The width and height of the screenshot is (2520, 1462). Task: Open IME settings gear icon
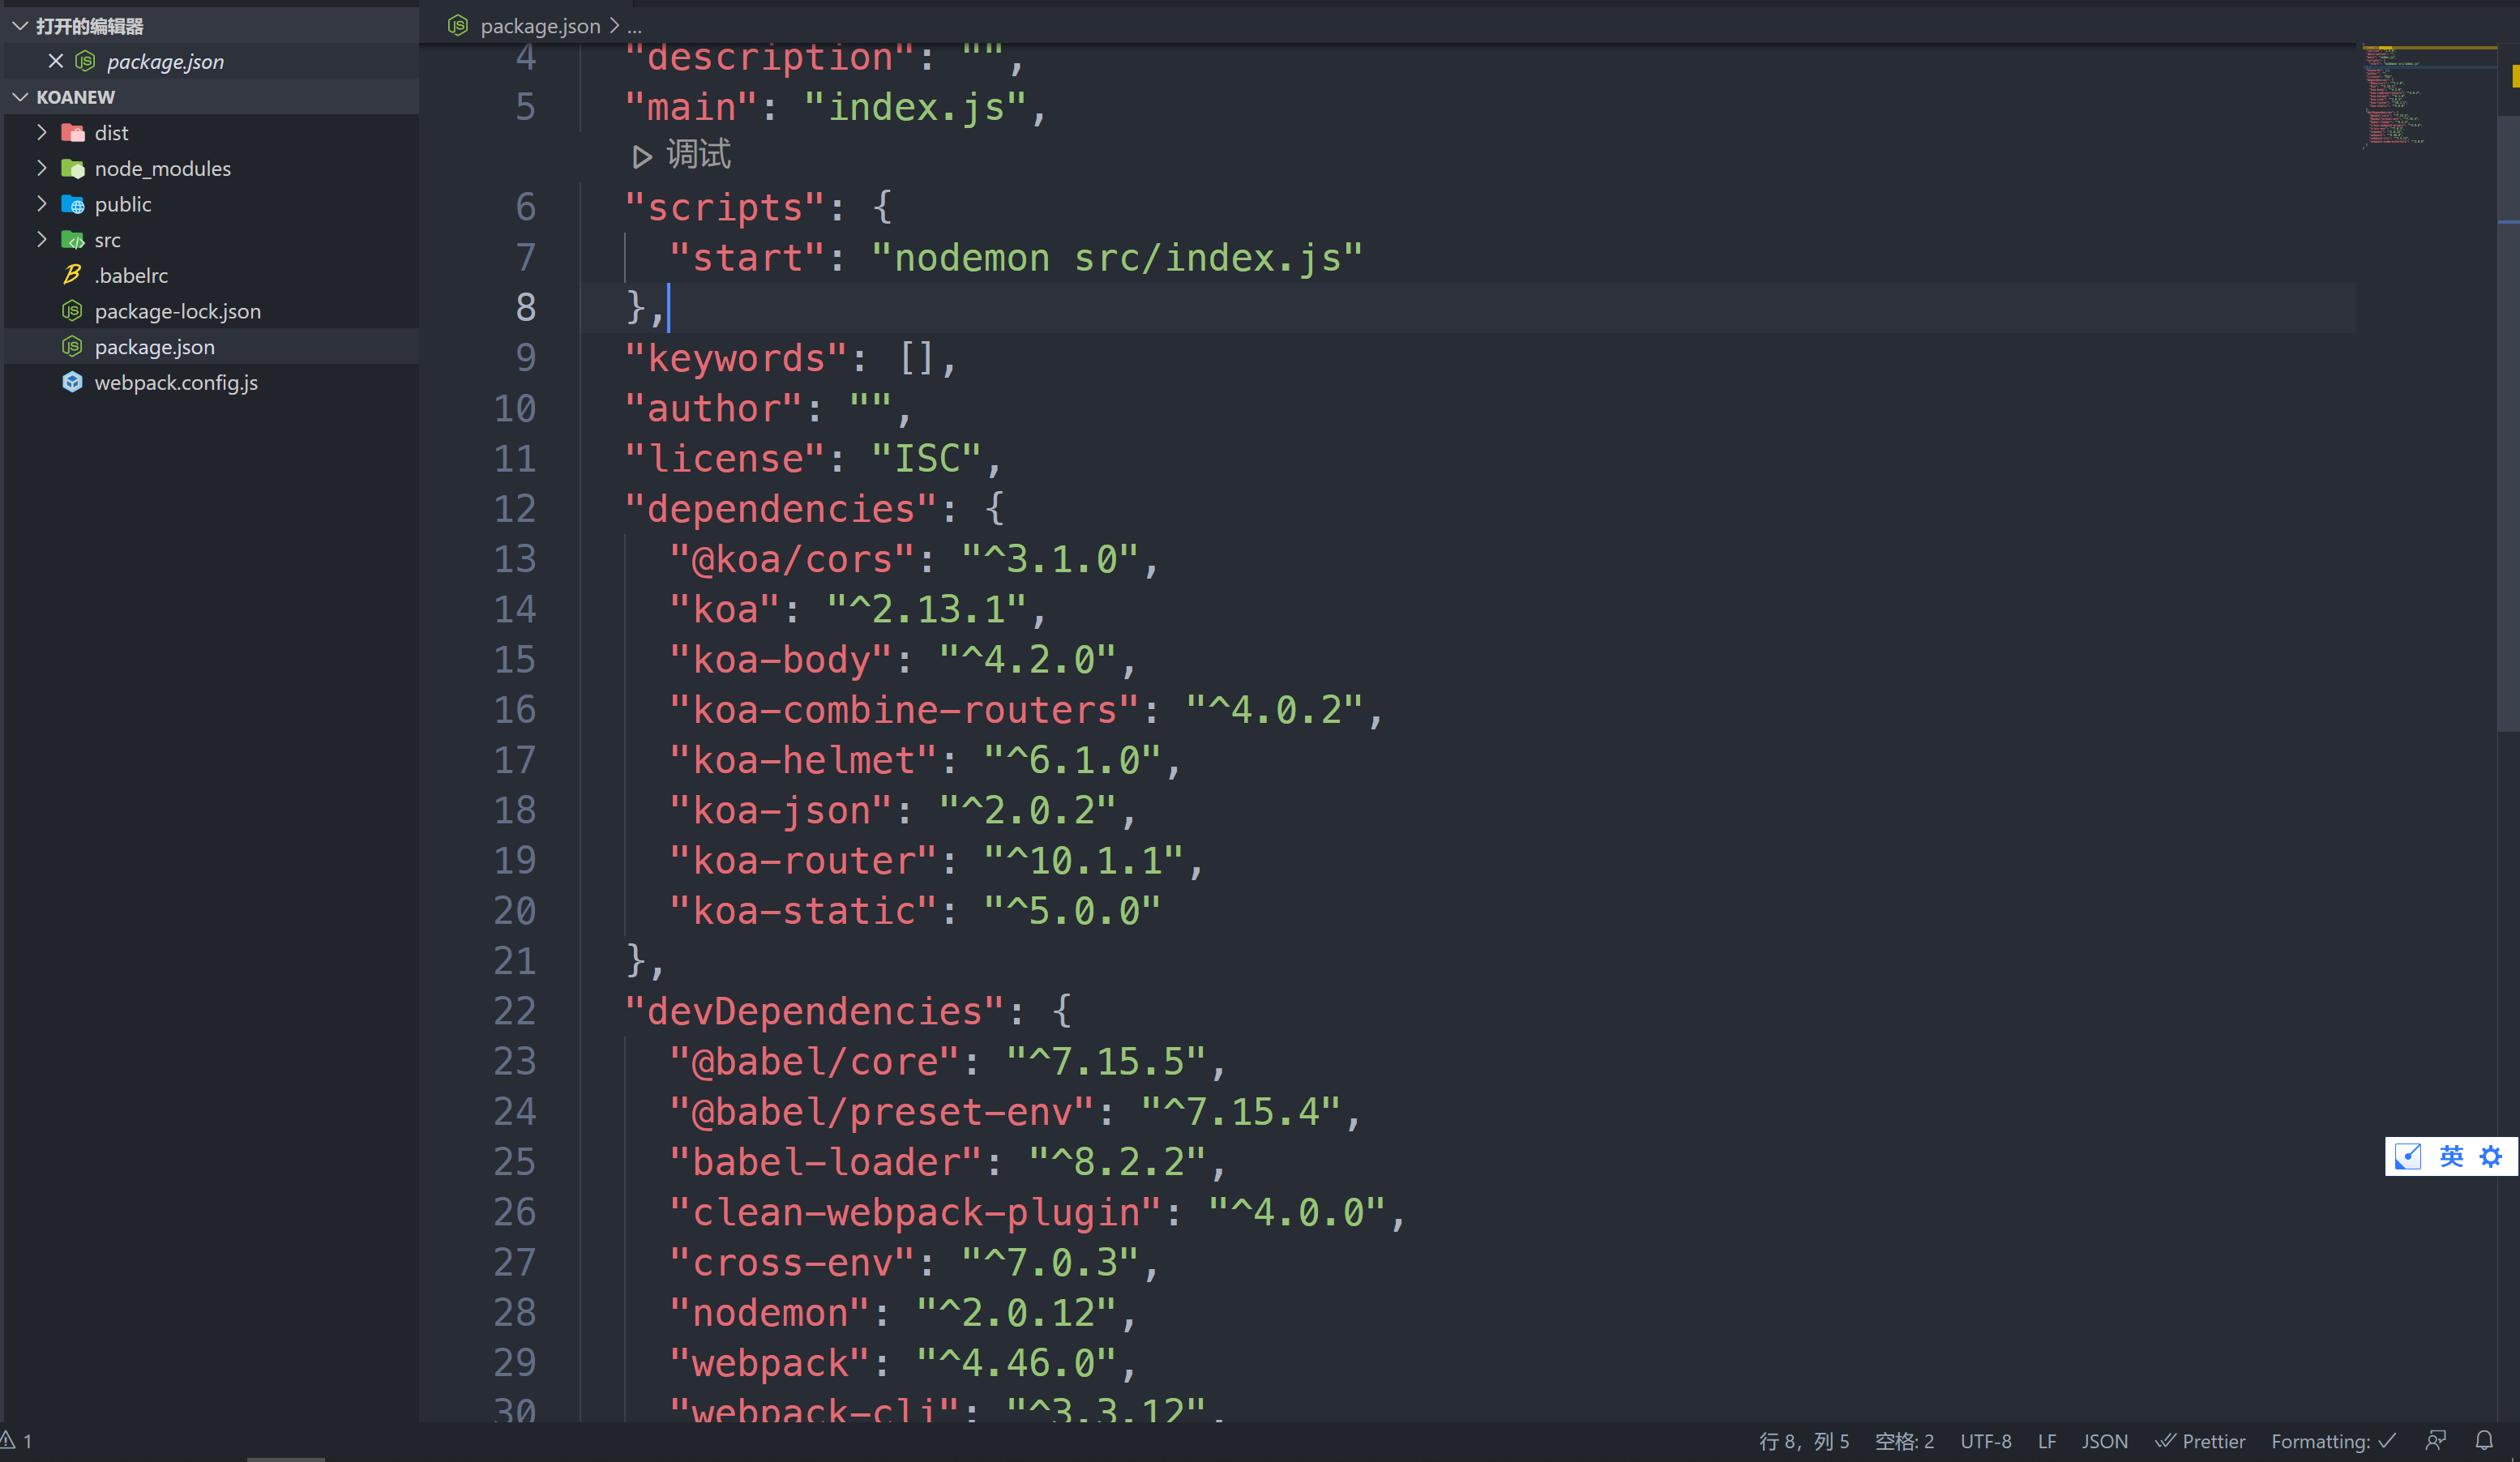pyautogui.click(x=2491, y=1156)
